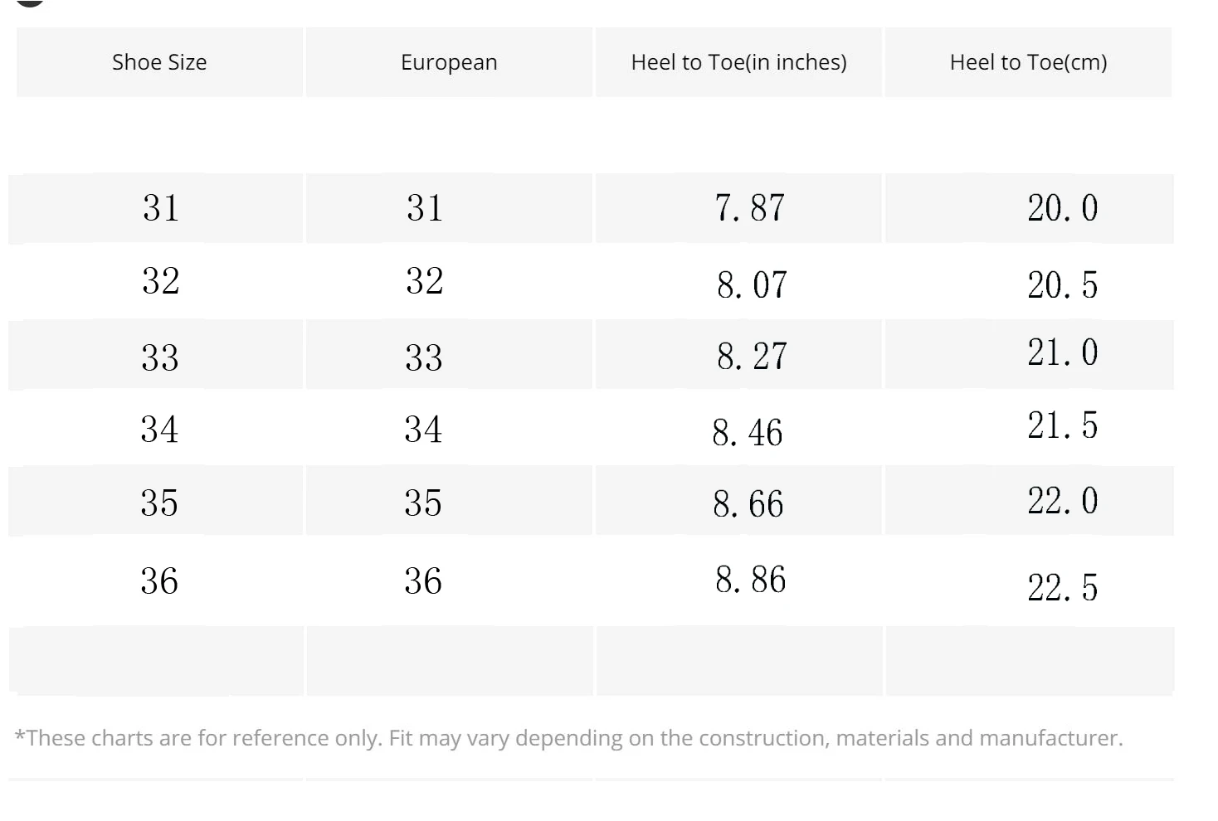Click shoe size 35 in first column

point(159,503)
